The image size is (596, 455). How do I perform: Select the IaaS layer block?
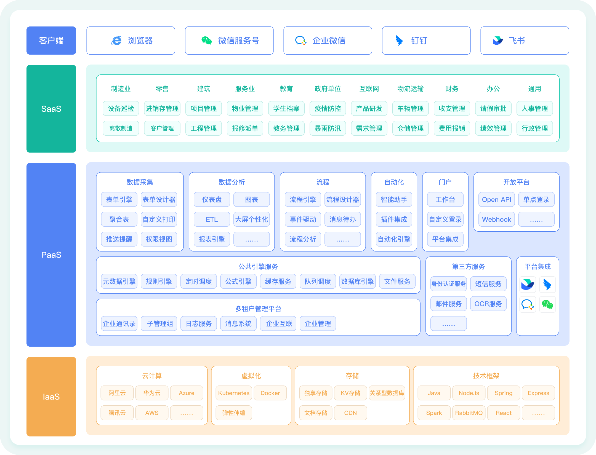(x=51, y=397)
